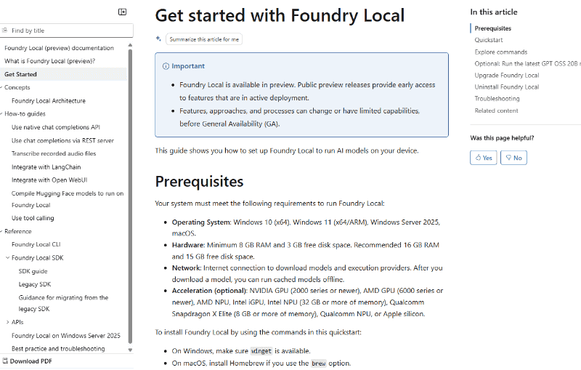581x370 pixels.
Task: Open What is Foundry Local (preview)?
Action: [49, 61]
